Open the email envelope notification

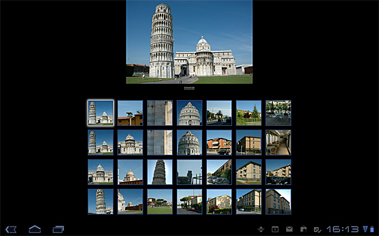click(x=289, y=229)
